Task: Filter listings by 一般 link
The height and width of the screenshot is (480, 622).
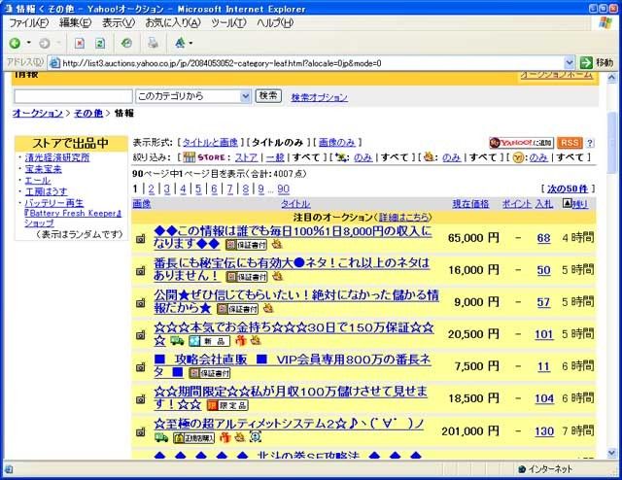Action: coord(275,157)
